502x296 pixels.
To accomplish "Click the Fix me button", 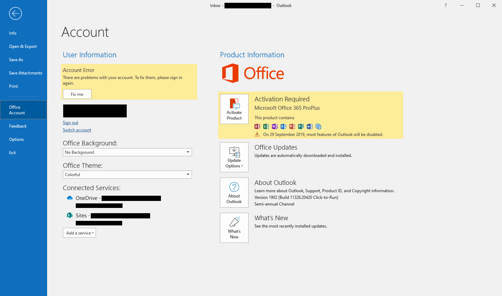I will click(77, 94).
